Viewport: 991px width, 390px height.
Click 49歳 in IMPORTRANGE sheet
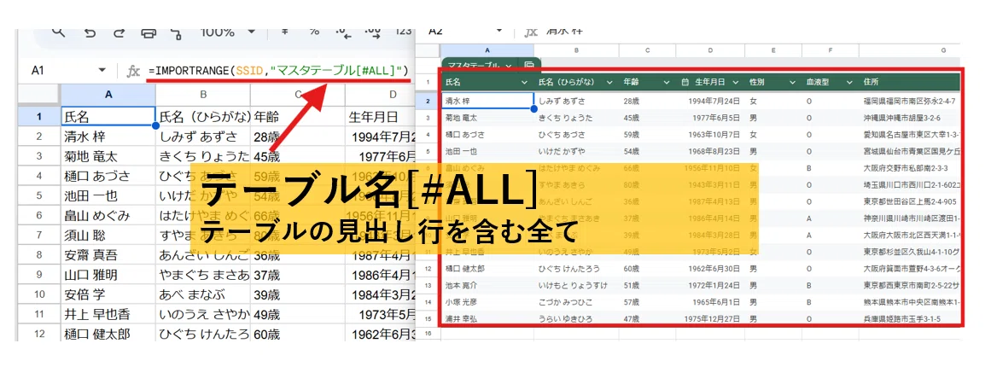click(x=266, y=315)
